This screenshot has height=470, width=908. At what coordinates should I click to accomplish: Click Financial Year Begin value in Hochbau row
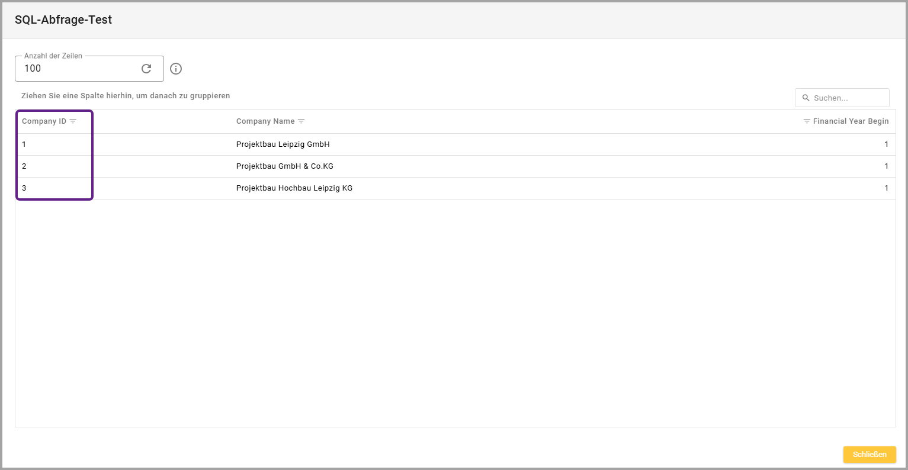point(886,188)
